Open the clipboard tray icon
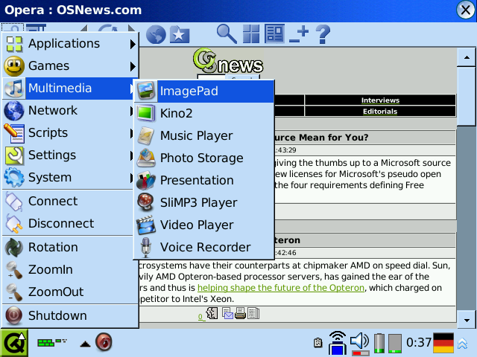This screenshot has height=357, width=477. click(x=318, y=343)
